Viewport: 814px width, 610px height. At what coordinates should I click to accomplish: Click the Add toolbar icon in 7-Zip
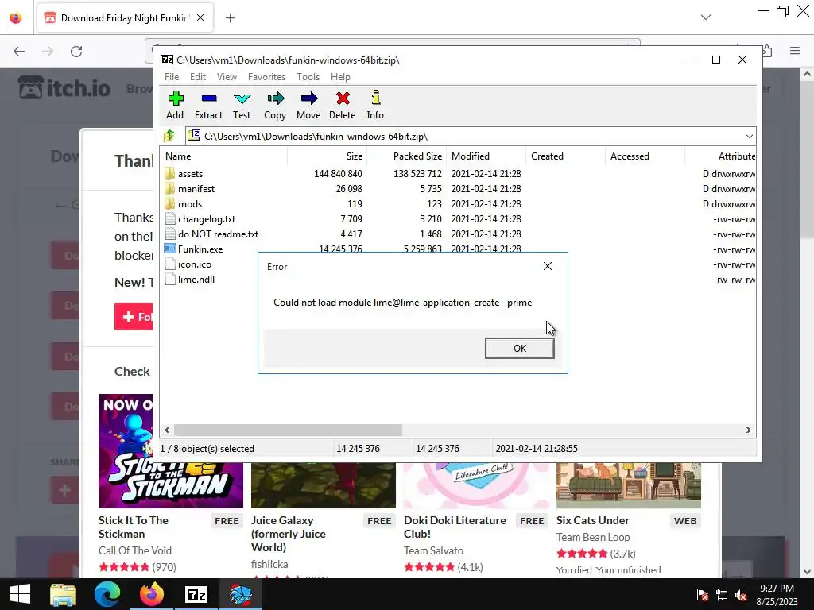175,105
